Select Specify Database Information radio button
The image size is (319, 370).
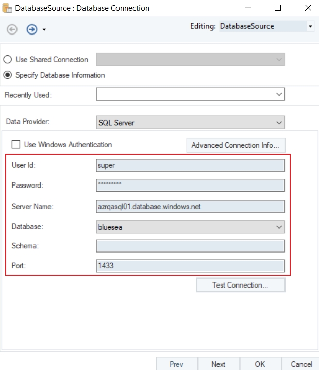[8, 75]
